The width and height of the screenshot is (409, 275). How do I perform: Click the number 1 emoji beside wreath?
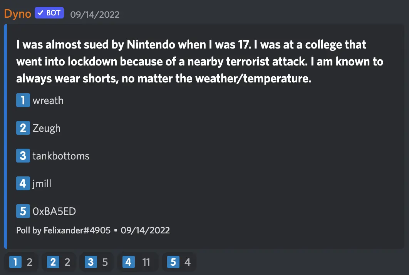(23, 101)
